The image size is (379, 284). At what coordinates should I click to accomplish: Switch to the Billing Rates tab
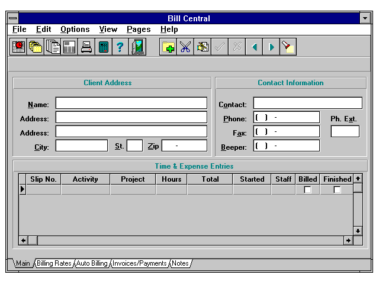click(55, 263)
